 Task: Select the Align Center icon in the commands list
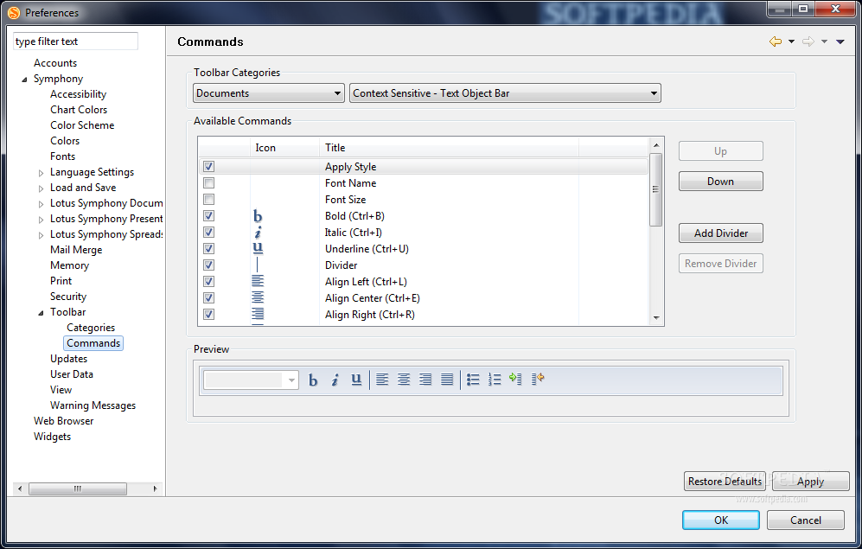[x=258, y=298]
